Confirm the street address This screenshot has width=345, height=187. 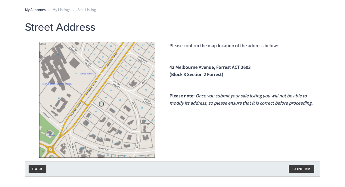point(301,169)
